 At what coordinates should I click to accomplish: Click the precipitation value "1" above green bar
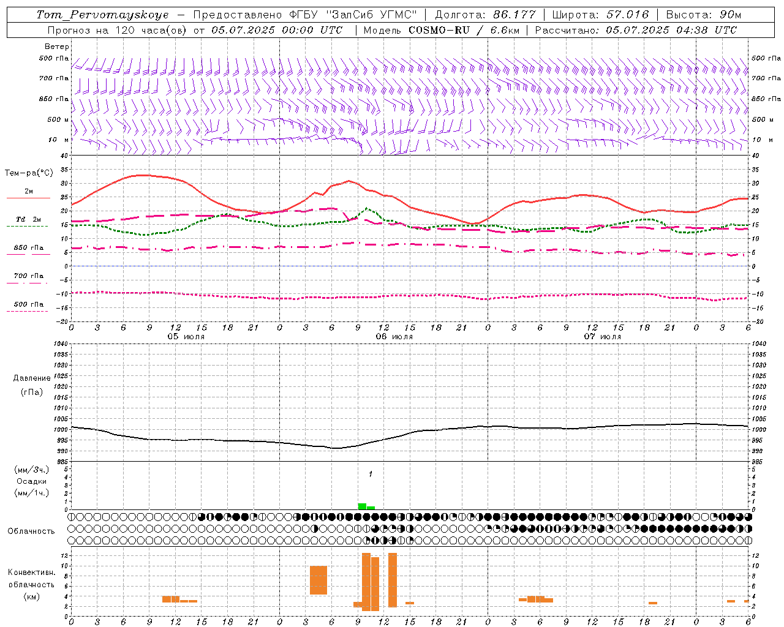370,474
